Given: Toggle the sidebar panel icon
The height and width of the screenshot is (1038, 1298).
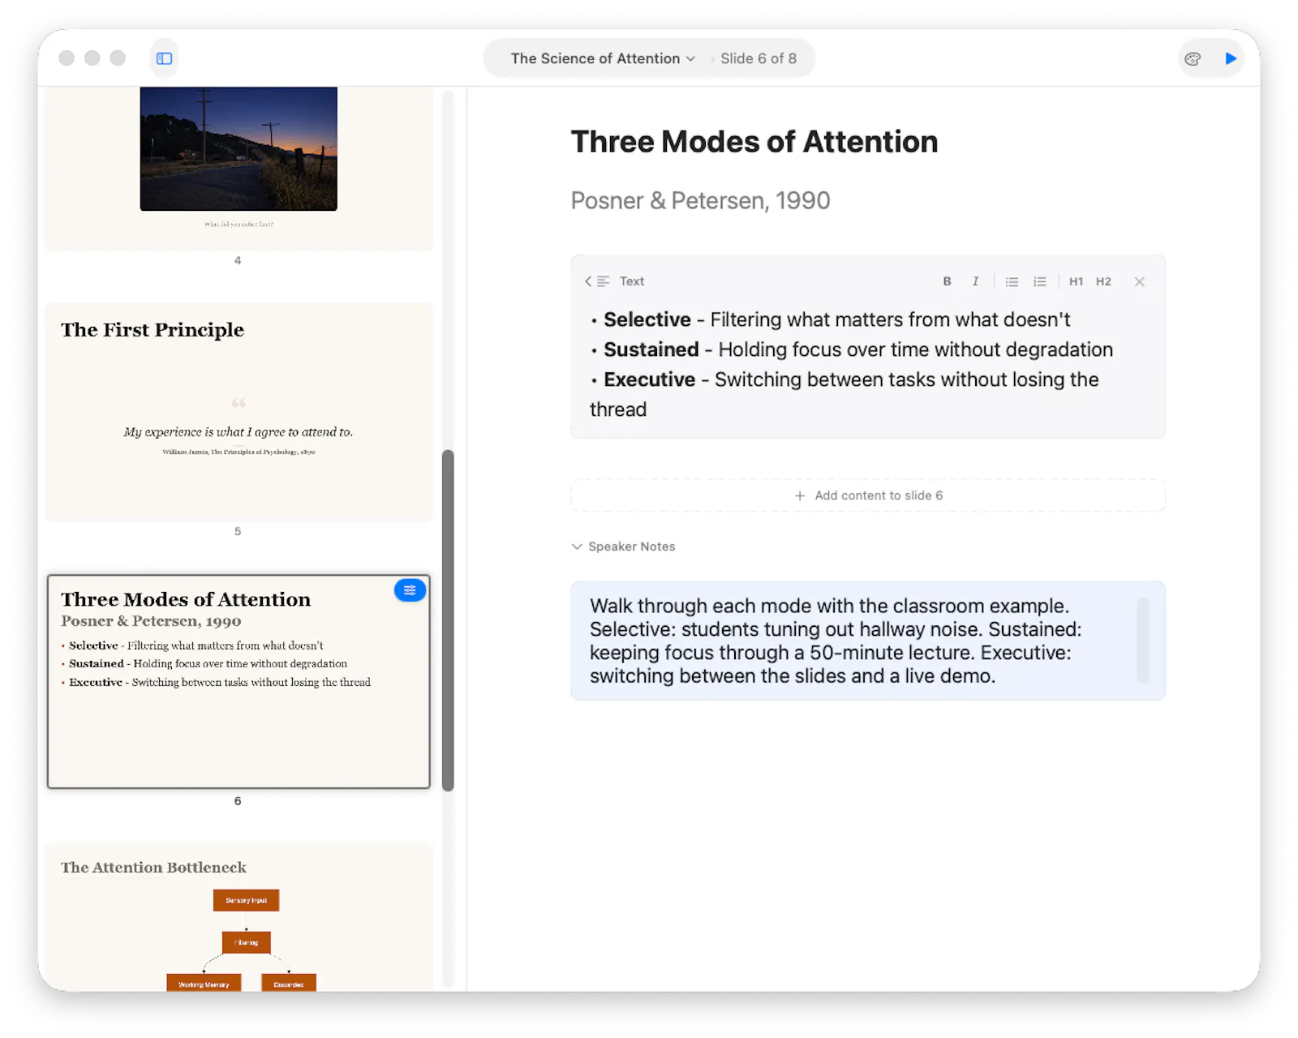Looking at the screenshot, I should pyautogui.click(x=164, y=58).
